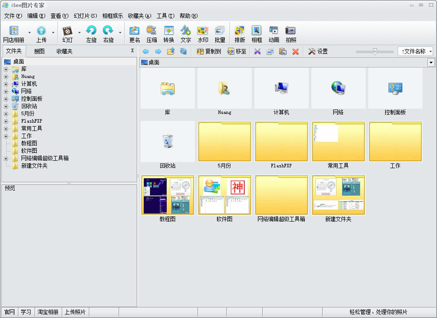
Task: Rotate right with 右旋
Action: pyautogui.click(x=108, y=33)
